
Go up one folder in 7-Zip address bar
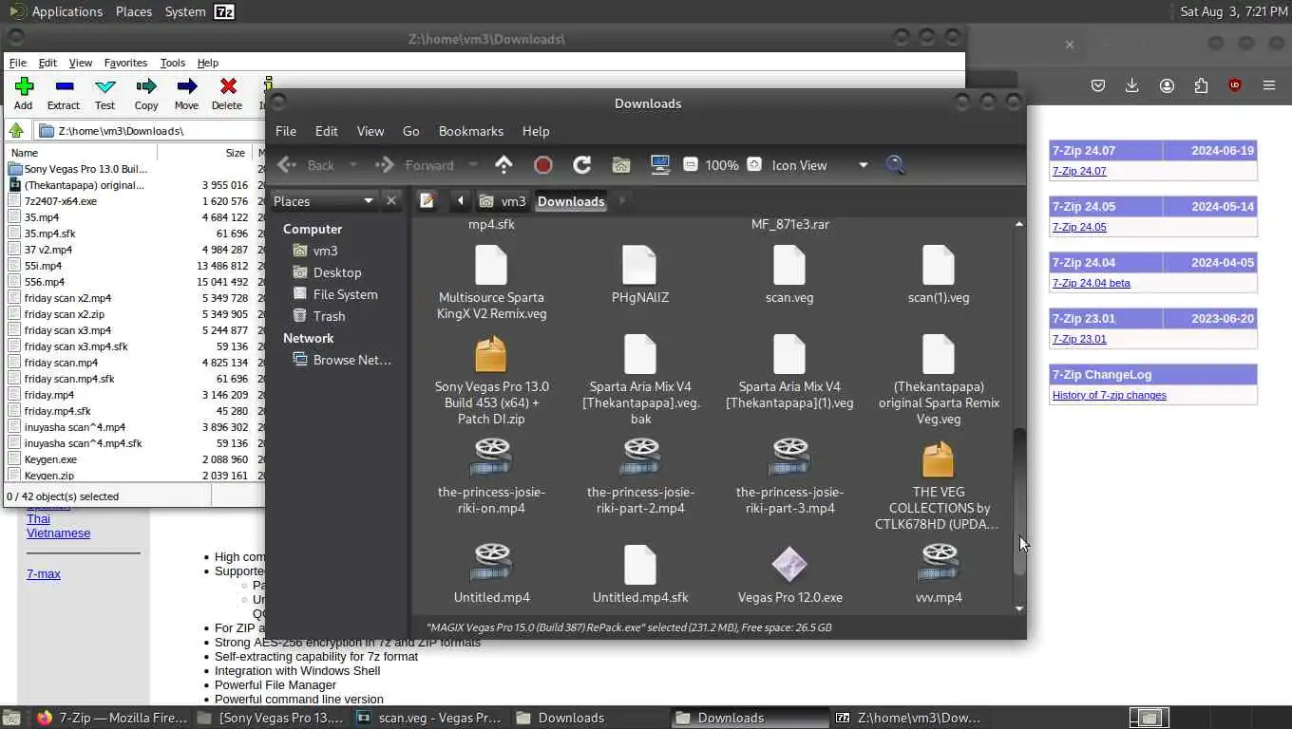16,131
